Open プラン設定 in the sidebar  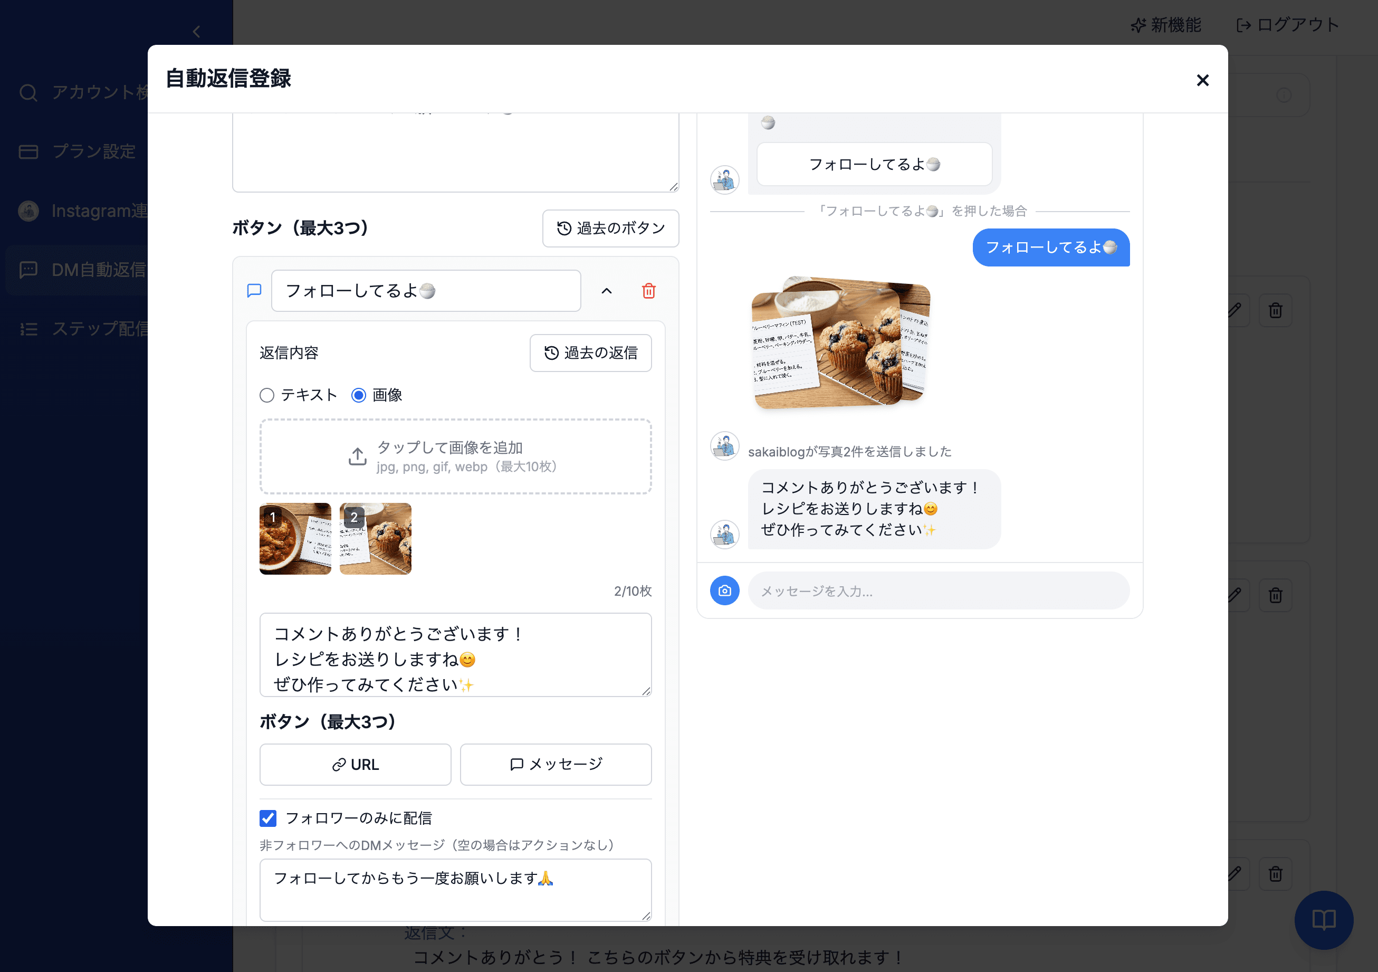(78, 151)
